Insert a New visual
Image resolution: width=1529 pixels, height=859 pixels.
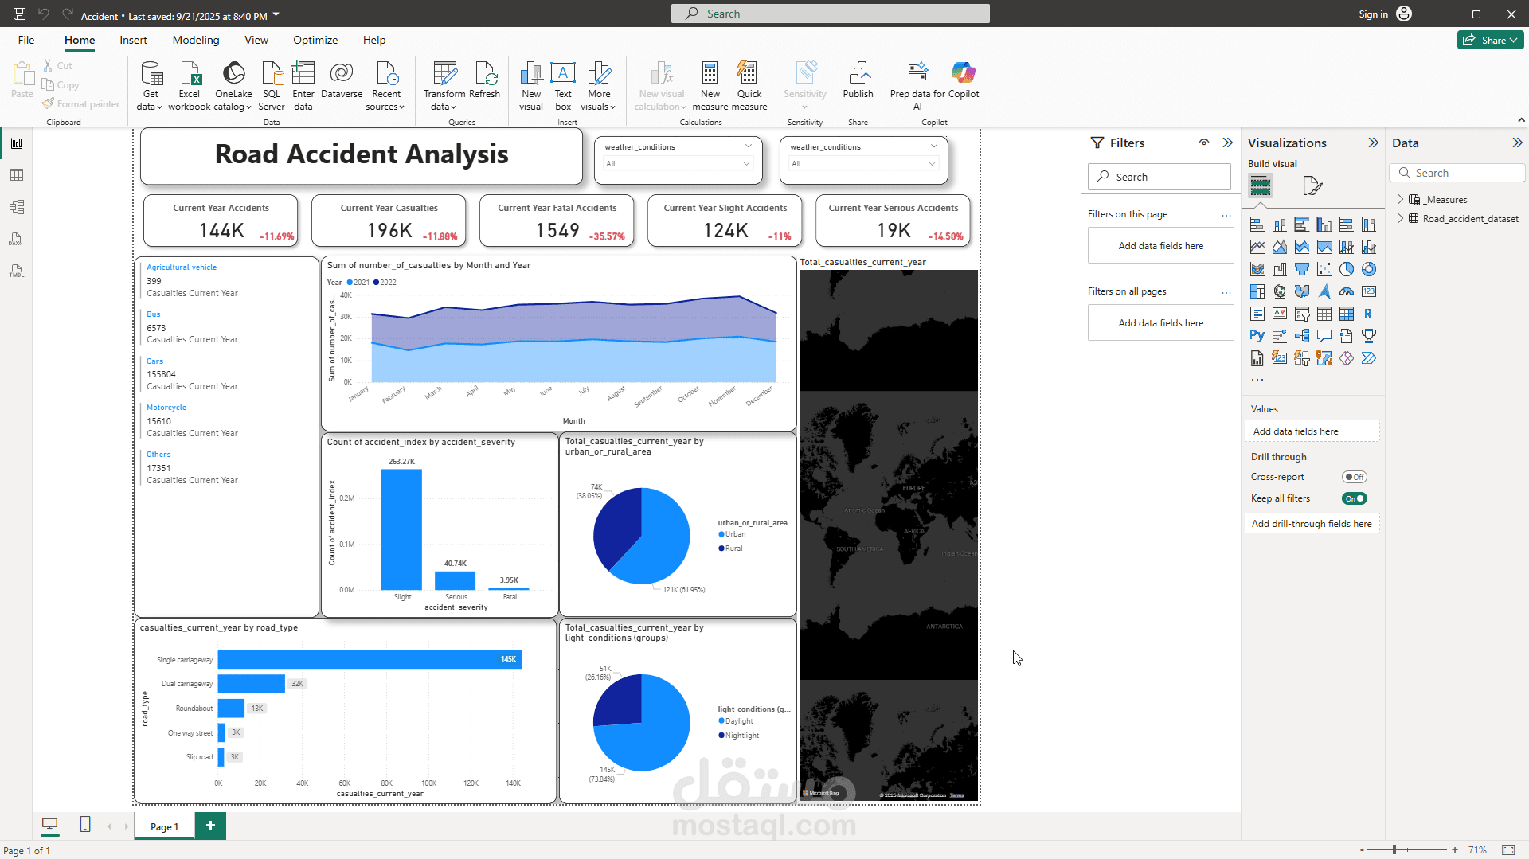coord(531,86)
